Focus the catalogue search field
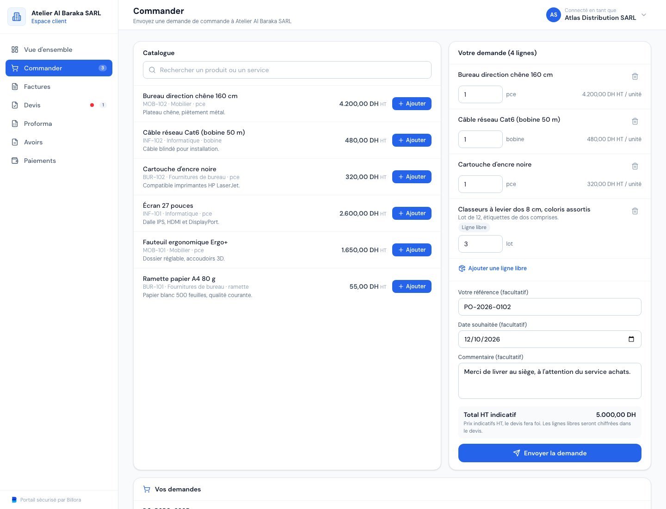 [x=287, y=70]
